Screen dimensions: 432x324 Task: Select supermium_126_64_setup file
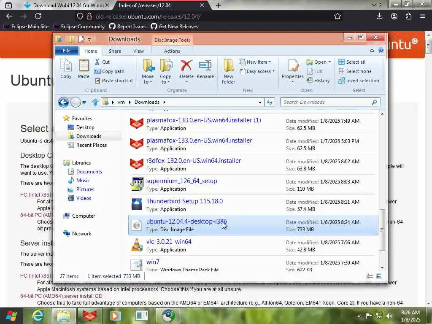[x=253, y=185]
